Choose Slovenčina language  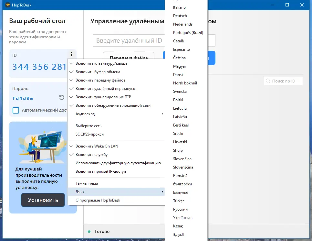[x=186, y=159]
